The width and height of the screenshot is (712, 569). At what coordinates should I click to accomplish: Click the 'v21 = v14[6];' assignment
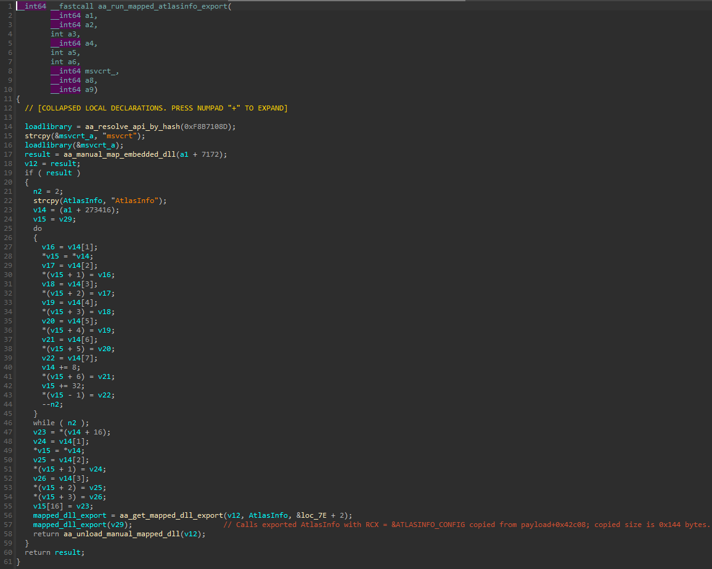pos(70,340)
